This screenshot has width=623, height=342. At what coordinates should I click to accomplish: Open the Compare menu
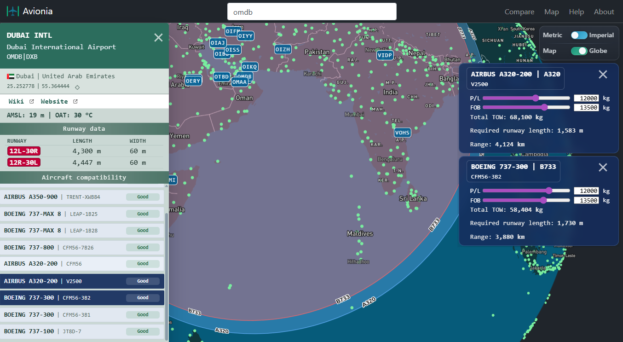pyautogui.click(x=519, y=12)
